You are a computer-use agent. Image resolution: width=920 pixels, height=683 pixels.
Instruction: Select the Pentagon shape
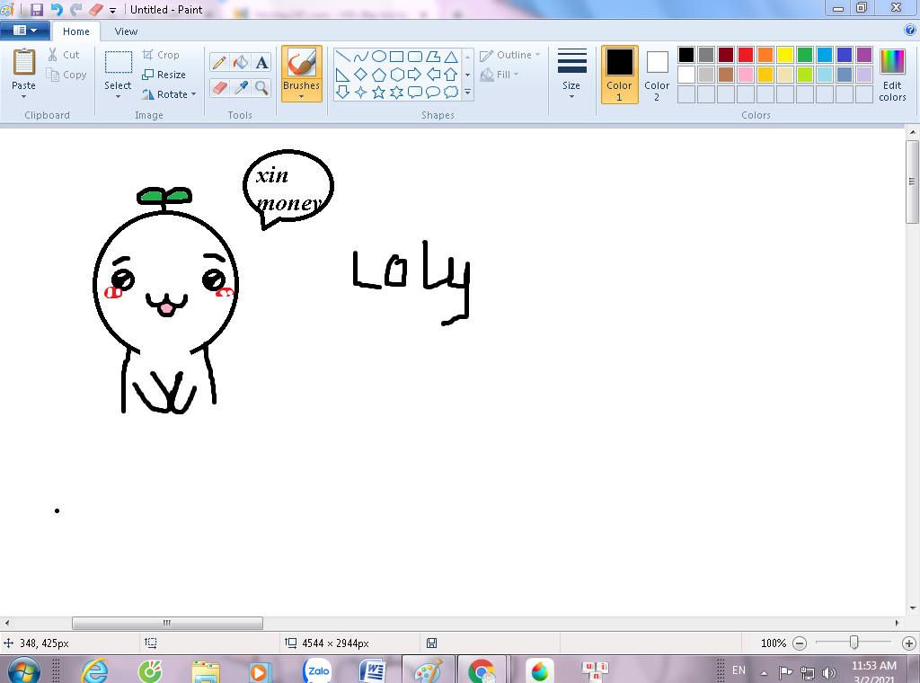coord(379,75)
